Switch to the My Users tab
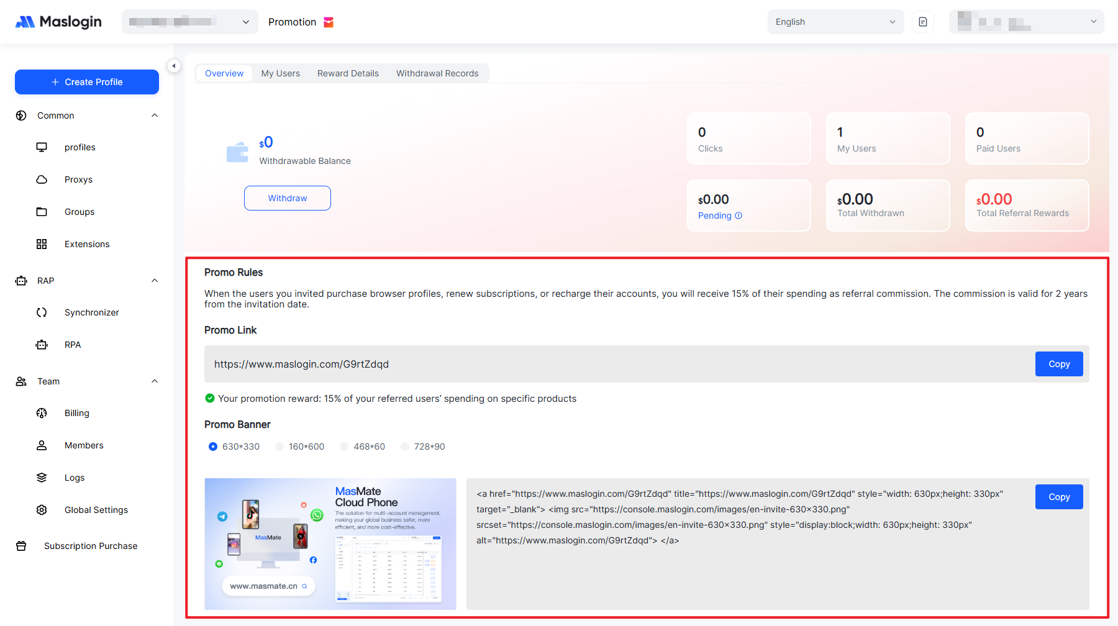Image resolution: width=1118 pixels, height=626 pixels. 280,73
